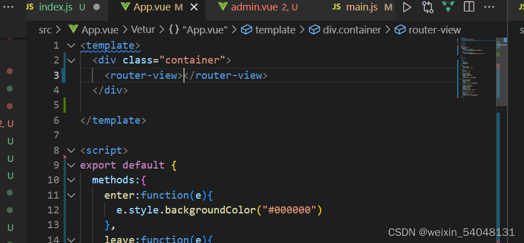524x243 pixels.
Task: Fold the enter function on line 11
Action: pos(71,195)
